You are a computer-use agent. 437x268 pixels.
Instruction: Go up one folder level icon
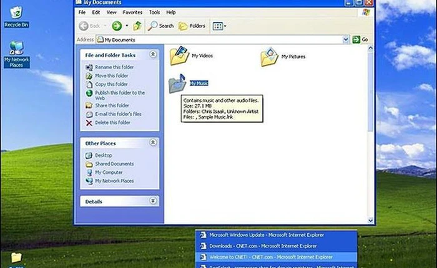[x=137, y=26]
